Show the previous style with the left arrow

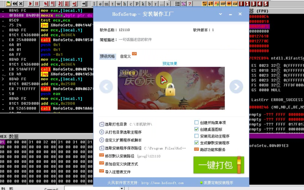click(x=106, y=87)
